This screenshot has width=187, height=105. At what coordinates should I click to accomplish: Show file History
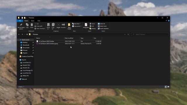(93, 29)
